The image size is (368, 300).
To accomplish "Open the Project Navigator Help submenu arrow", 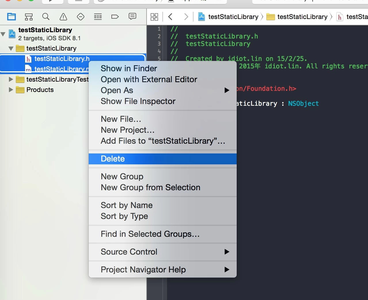I will tap(227, 270).
